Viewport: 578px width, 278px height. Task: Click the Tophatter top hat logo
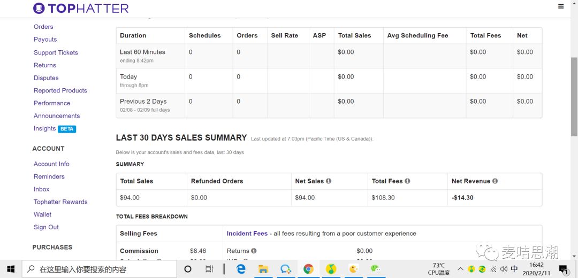(39, 8)
